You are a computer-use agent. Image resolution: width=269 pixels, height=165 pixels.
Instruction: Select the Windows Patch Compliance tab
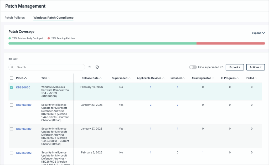(x=53, y=18)
